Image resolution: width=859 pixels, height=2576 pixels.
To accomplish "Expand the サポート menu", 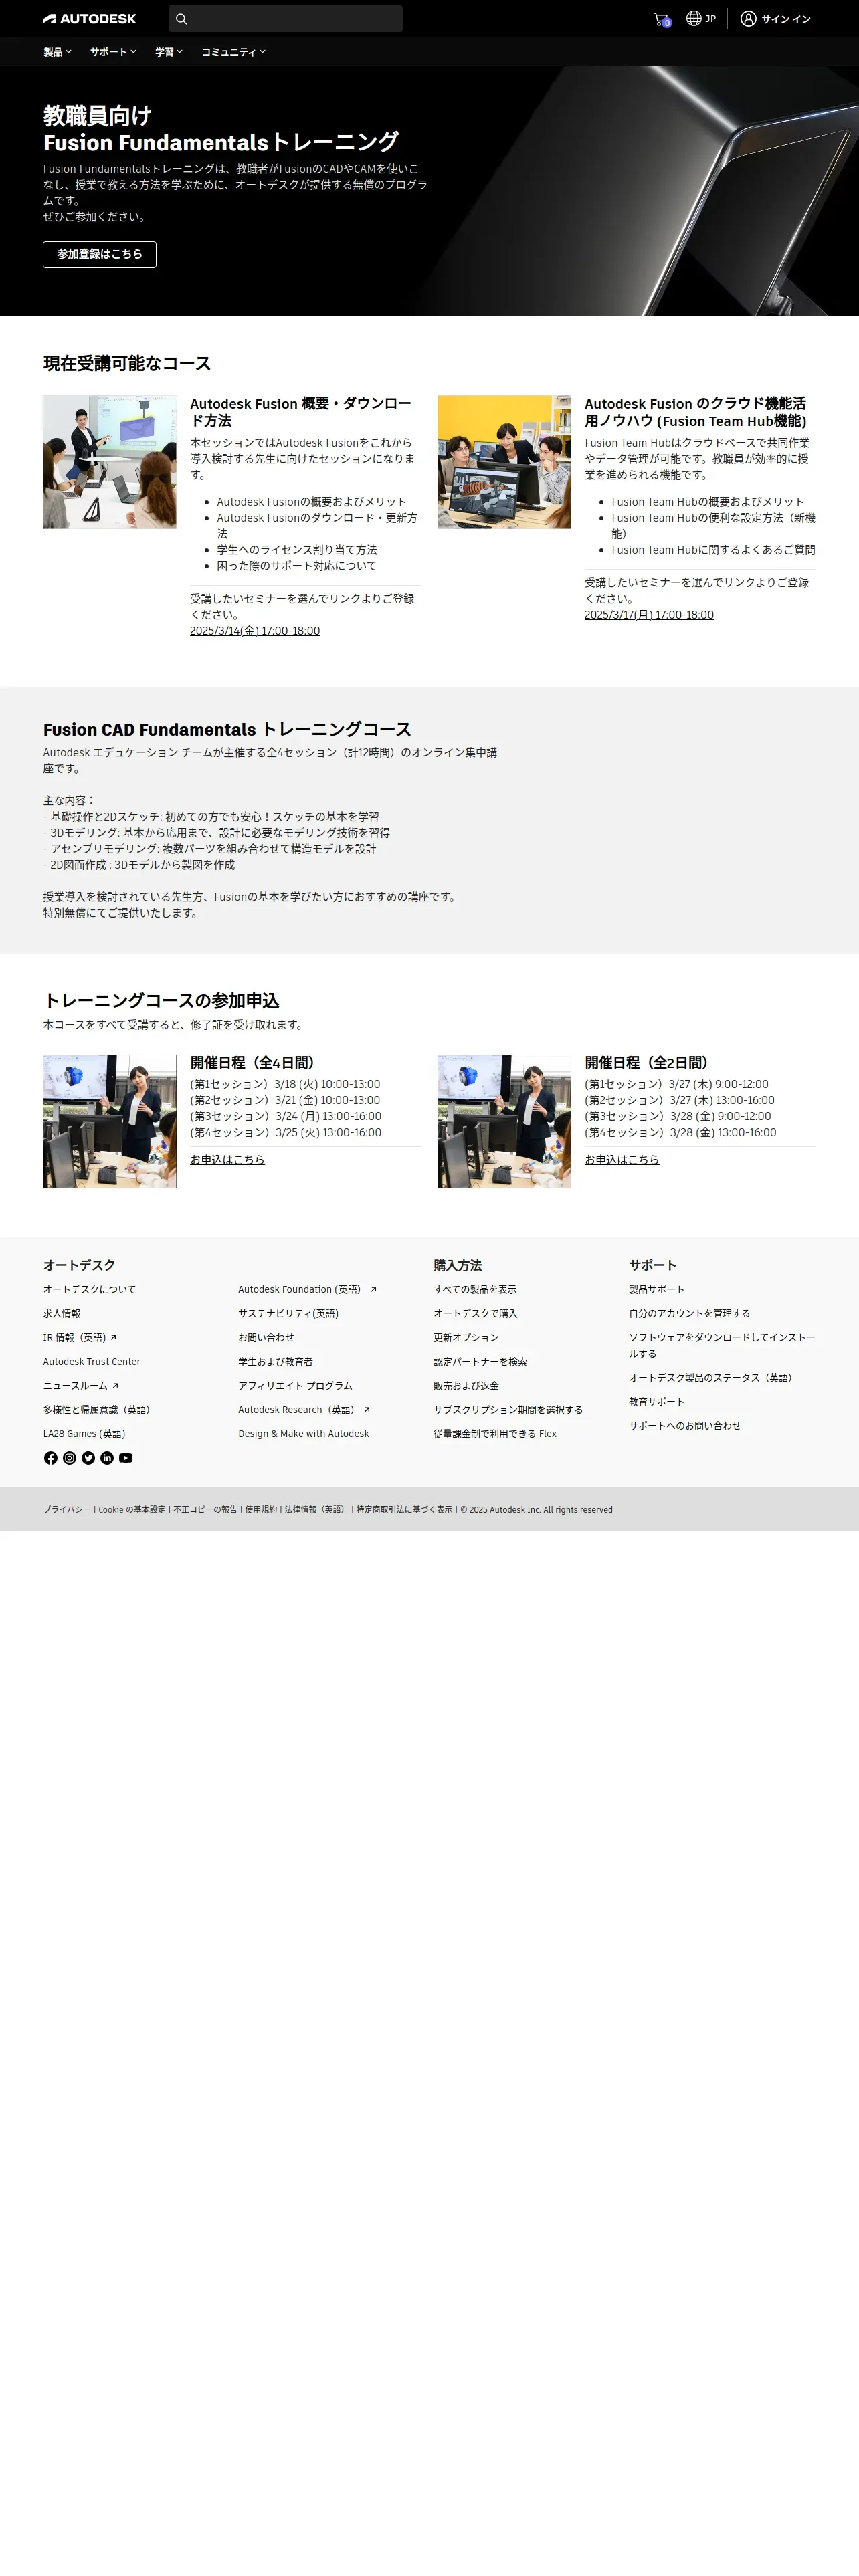I will pos(113,52).
